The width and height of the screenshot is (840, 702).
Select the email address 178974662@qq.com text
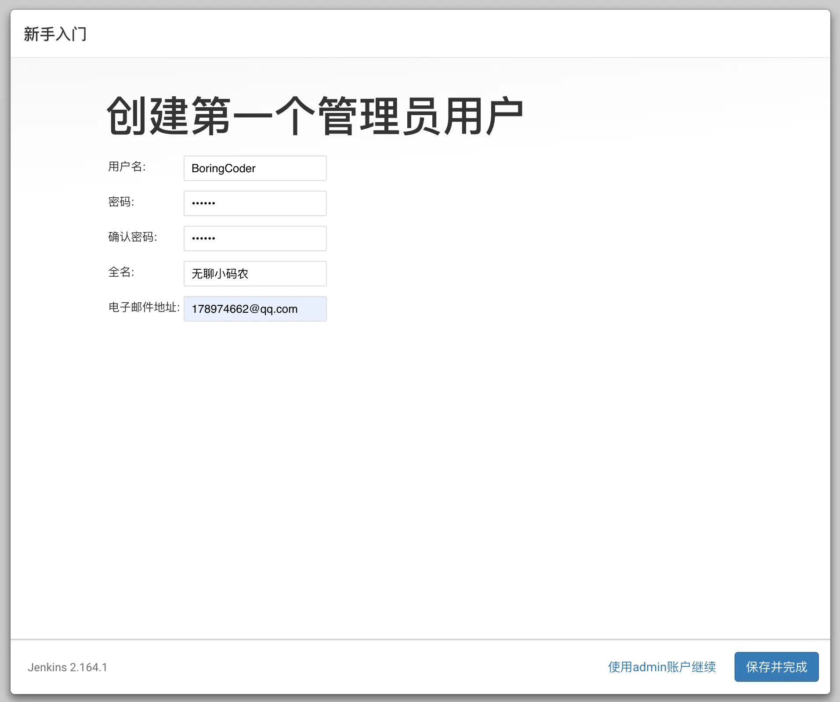pyautogui.click(x=244, y=309)
